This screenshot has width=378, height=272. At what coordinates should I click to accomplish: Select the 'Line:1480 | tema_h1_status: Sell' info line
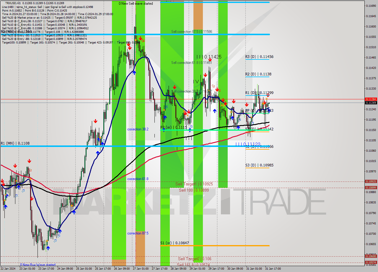(x=48, y=7)
